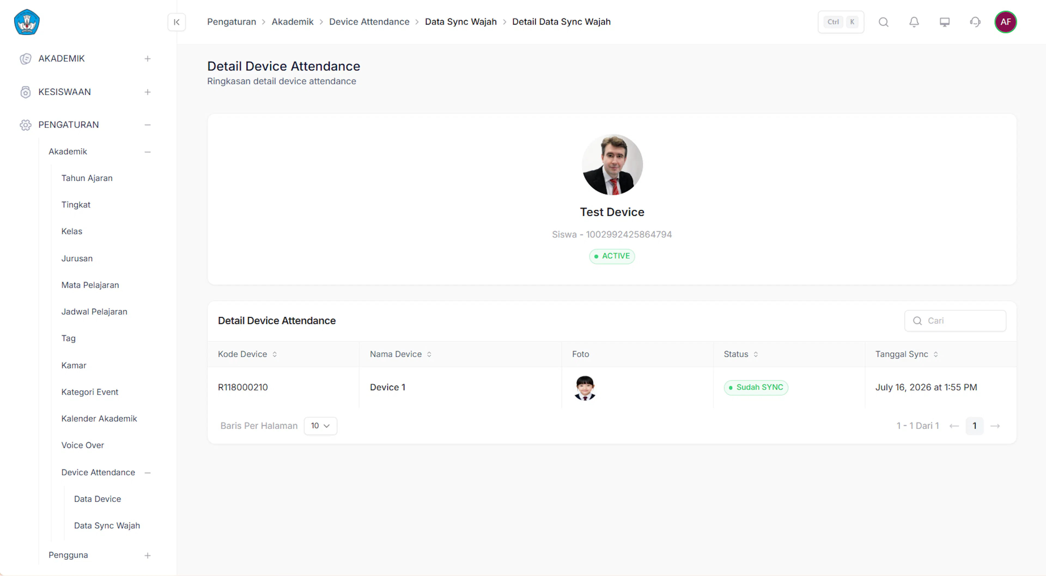Open Data Sync Wajah in sidebar
Image resolution: width=1046 pixels, height=576 pixels.
click(x=107, y=526)
